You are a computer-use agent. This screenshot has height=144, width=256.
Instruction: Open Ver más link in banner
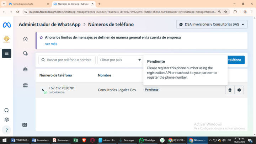tap(51, 44)
